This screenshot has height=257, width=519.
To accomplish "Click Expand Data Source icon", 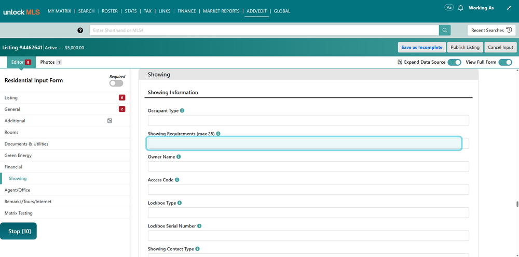I will (x=400, y=62).
